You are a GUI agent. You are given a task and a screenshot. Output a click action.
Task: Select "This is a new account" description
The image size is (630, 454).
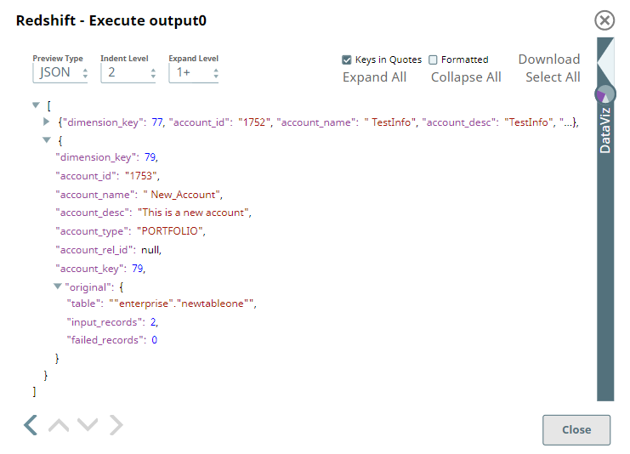click(195, 213)
